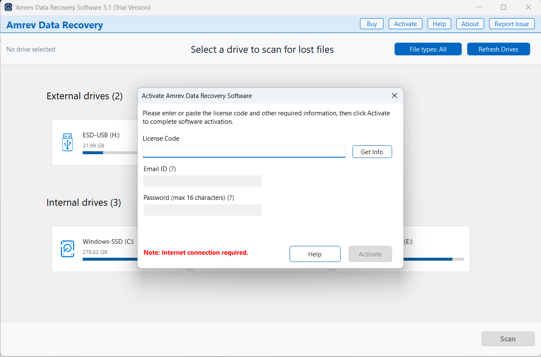541x357 pixels.
Task: Click the Password input field
Action: (203, 210)
